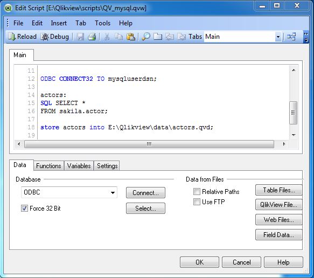Screen dimensions: 314x278
Task: Open the Tab menu
Action: 81,23
